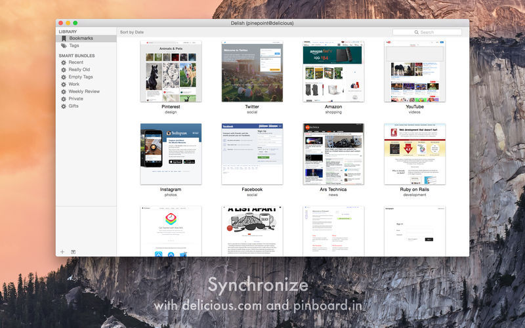Screen dimensions: 525x328
Task: Click the Instagram bookmark title label
Action: tap(171, 190)
